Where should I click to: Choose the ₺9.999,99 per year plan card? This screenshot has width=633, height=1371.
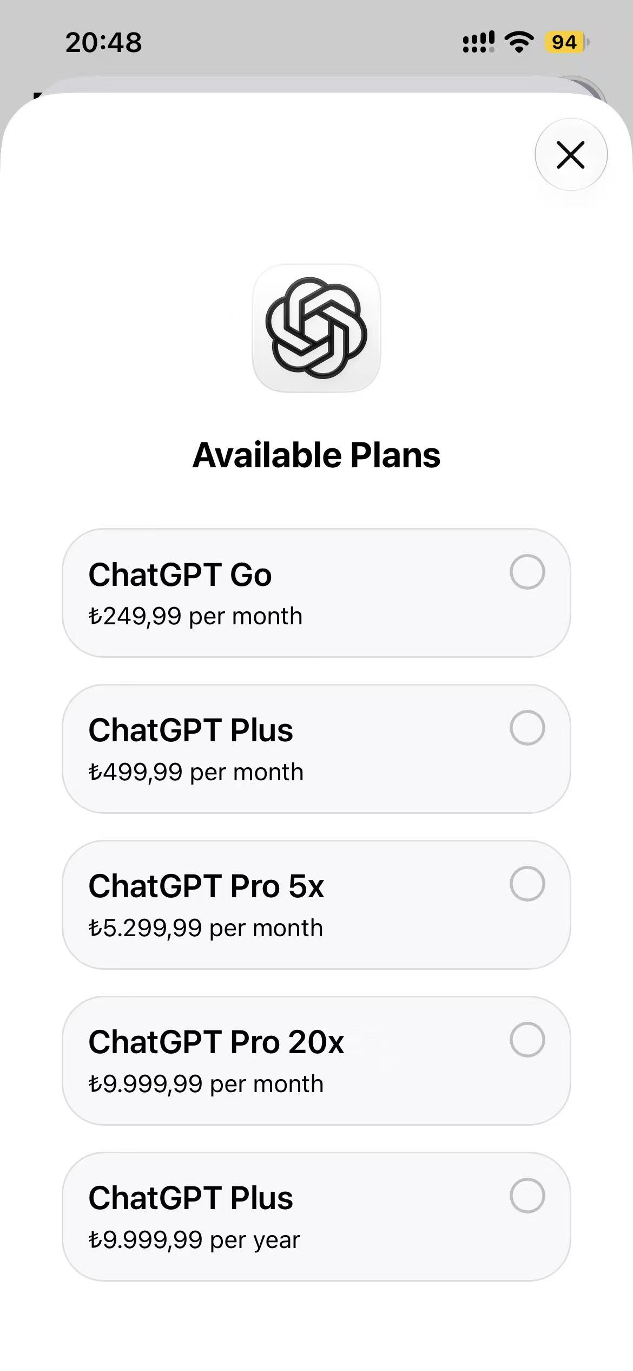point(316,1217)
